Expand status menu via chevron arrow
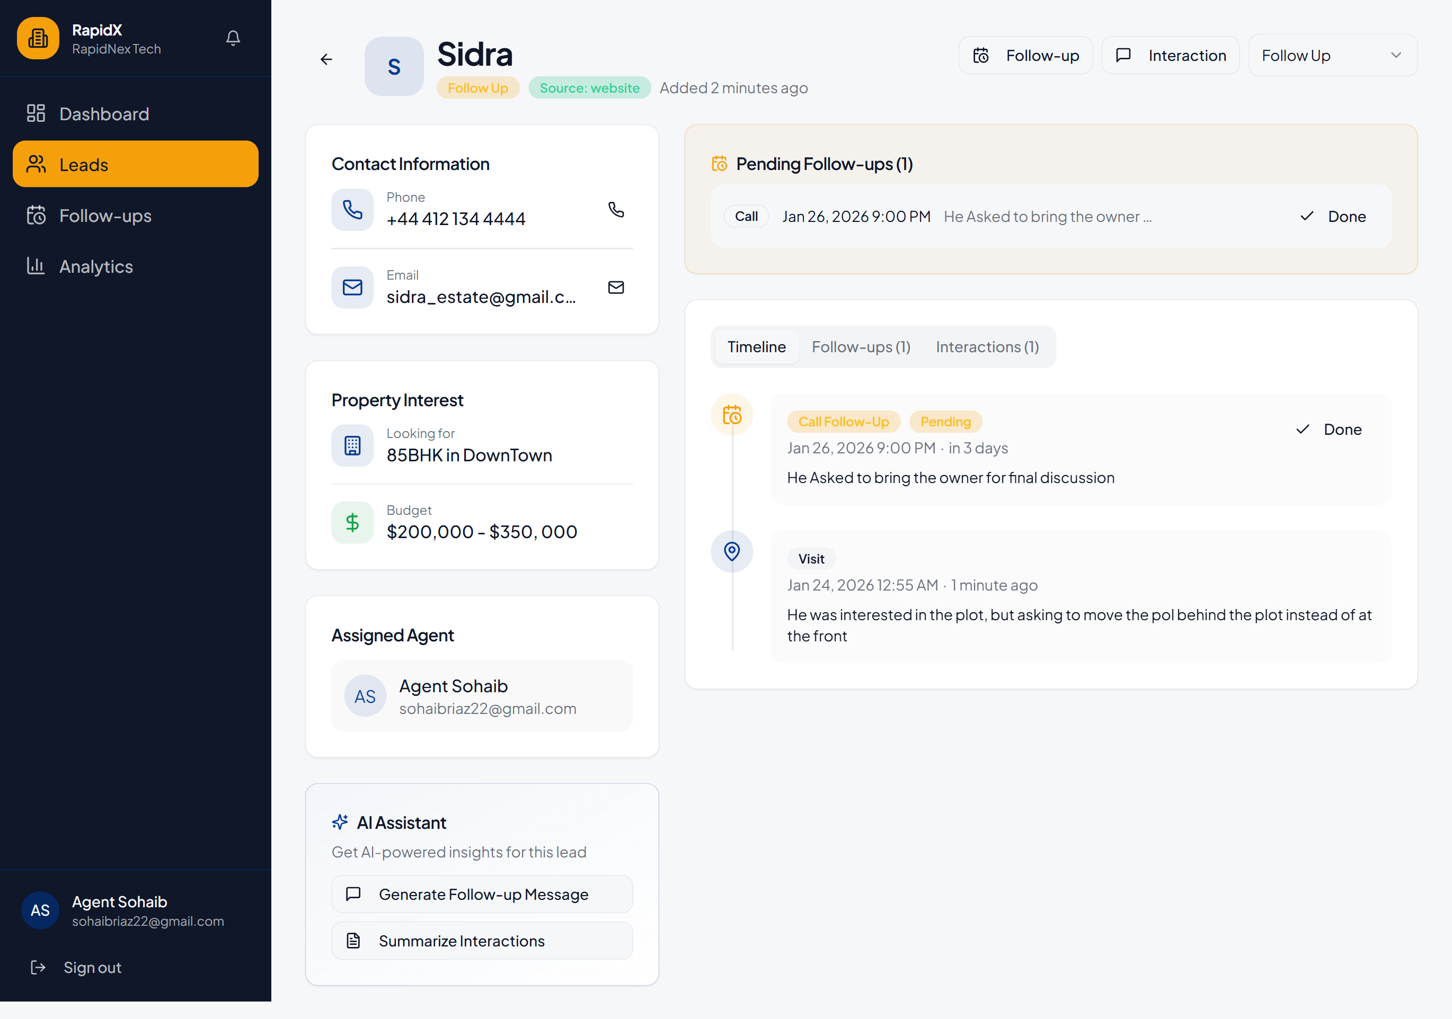Screen dimensions: 1452x1019 tap(1396, 56)
